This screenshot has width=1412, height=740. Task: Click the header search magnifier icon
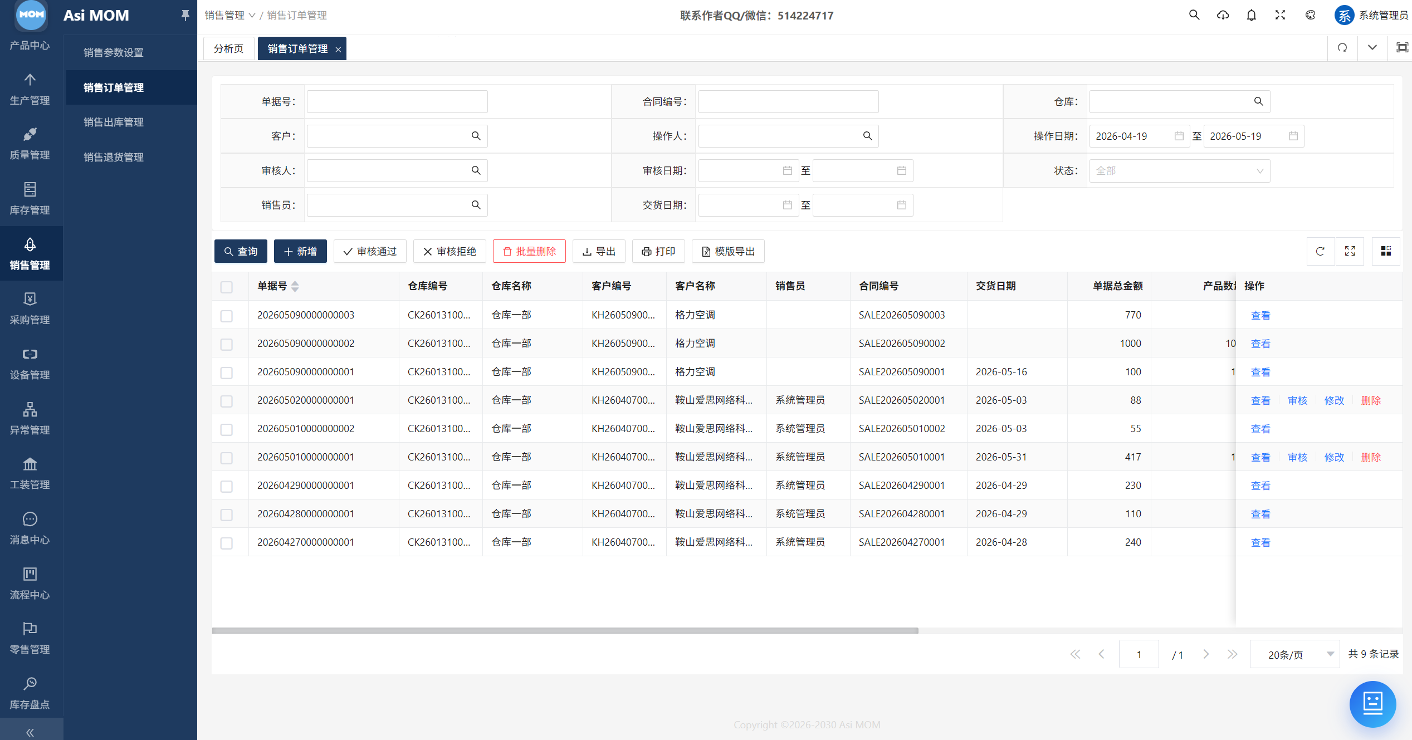[x=1194, y=15]
